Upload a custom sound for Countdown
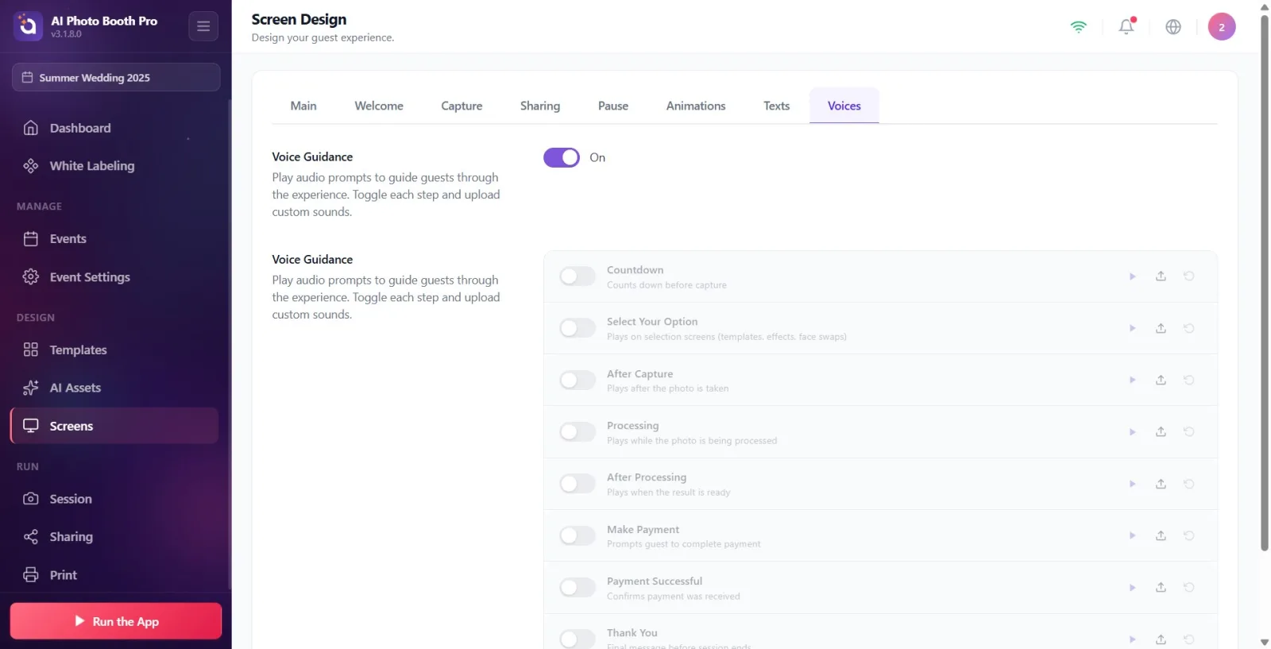 (1161, 276)
